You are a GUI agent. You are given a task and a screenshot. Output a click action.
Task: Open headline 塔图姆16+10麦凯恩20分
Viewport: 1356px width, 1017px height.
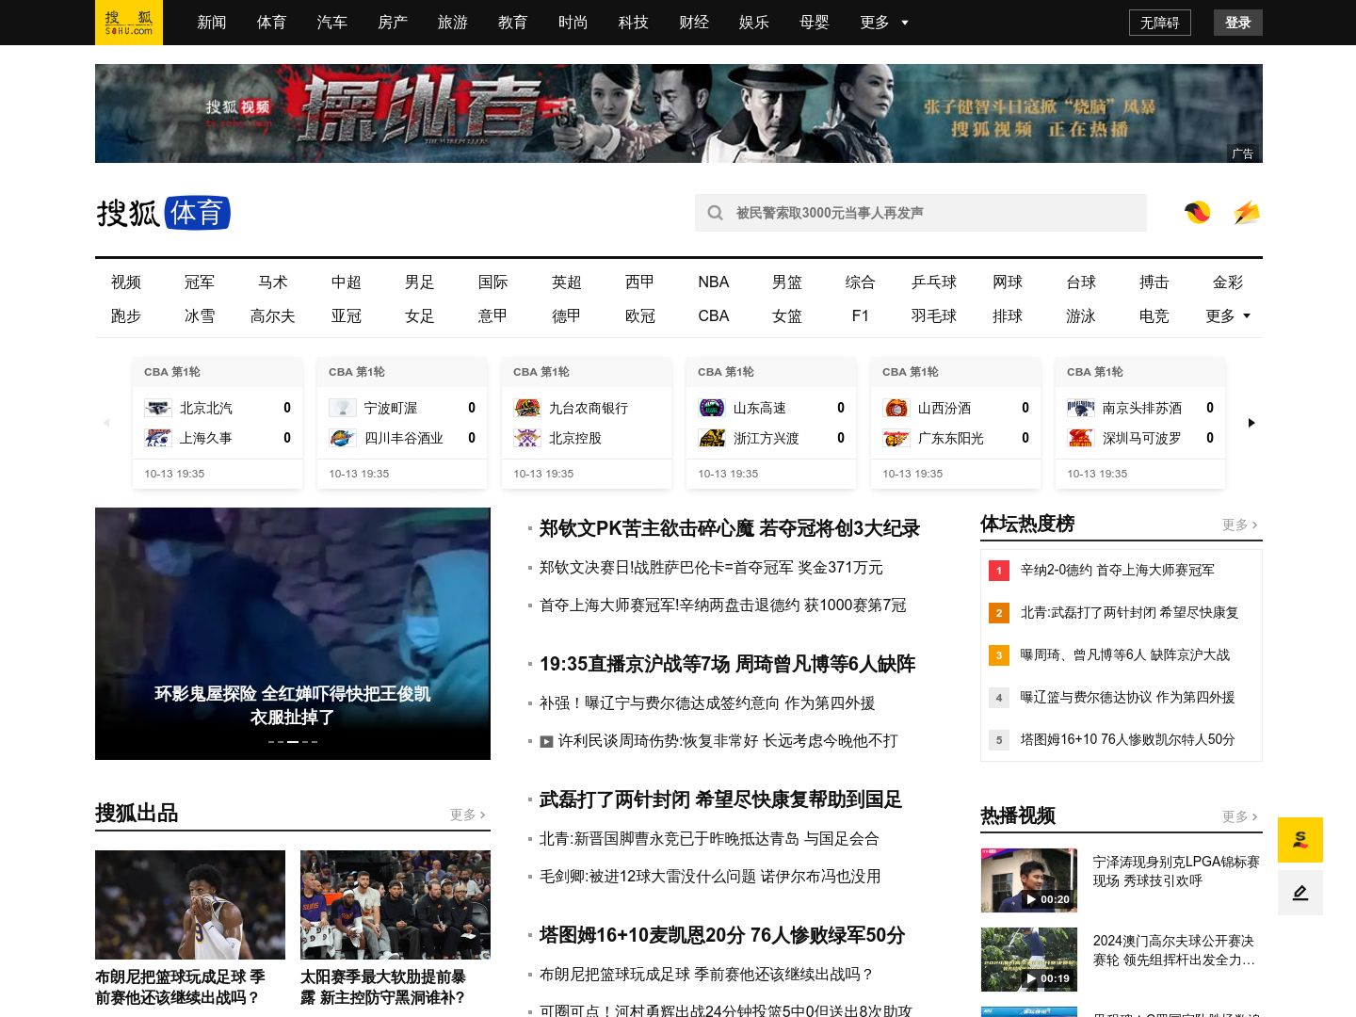point(722,935)
